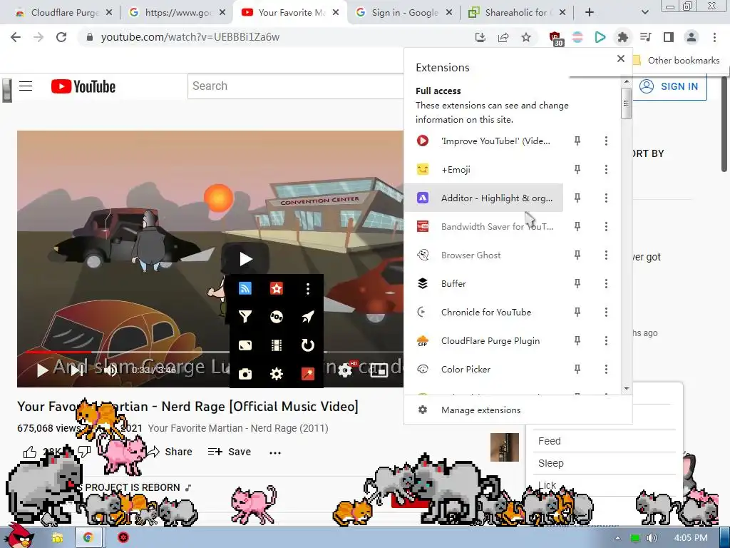
Task: Open the Chrome profile icon
Action: tap(692, 37)
